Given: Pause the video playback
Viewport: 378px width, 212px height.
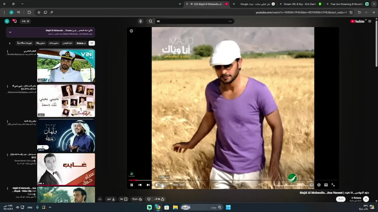Looking at the screenshot, I should point(132,185).
